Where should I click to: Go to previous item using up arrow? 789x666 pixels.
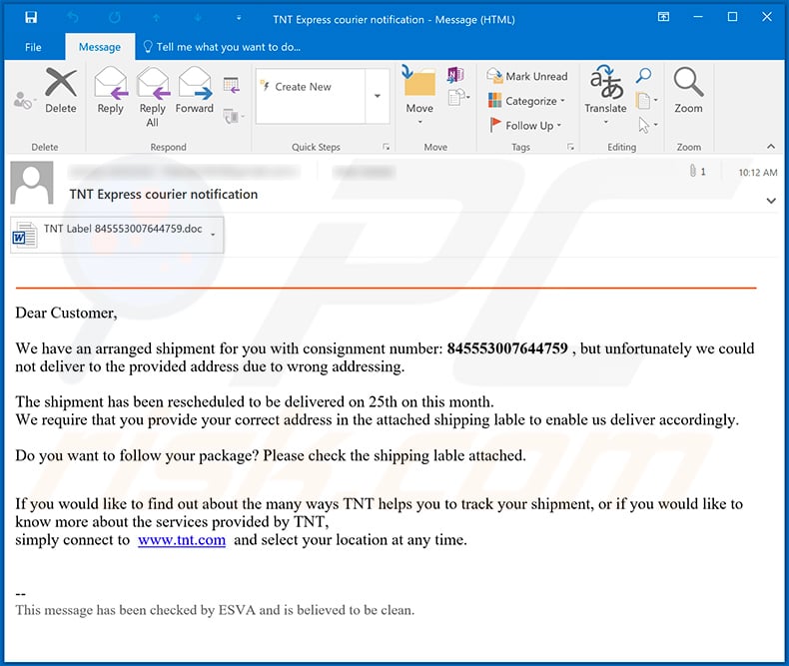pos(157,18)
